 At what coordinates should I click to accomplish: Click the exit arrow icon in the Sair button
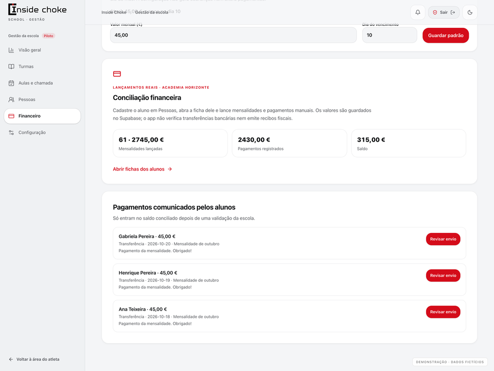[453, 12]
